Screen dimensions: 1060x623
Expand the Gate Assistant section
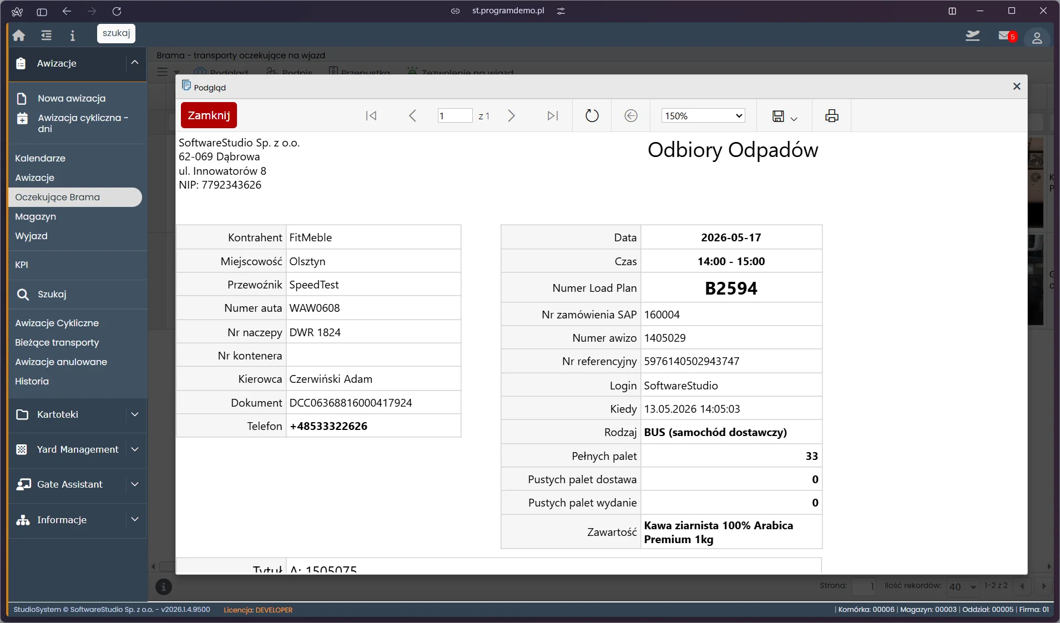tap(135, 484)
